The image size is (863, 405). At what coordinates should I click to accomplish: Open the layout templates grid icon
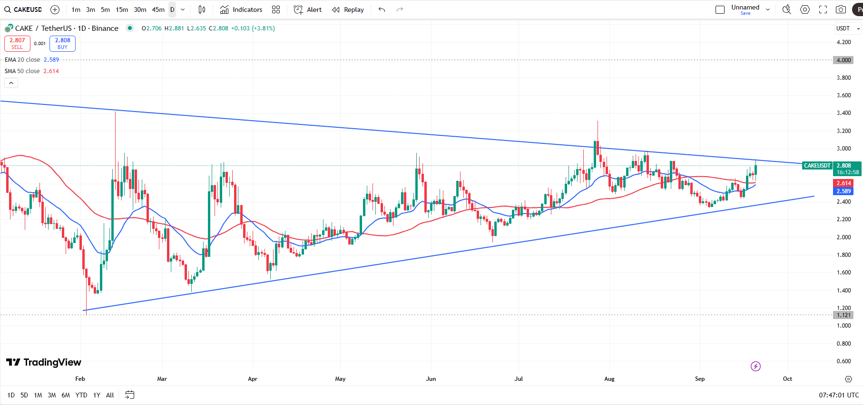click(x=276, y=9)
